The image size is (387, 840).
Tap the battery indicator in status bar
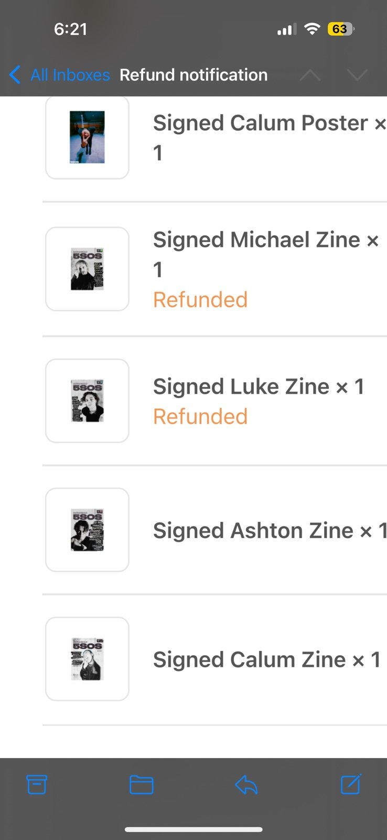[341, 29]
